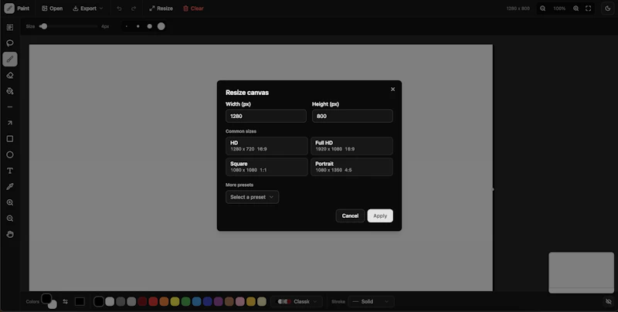Pick the black palette swatch
Image resolution: width=618 pixels, height=312 pixels.
click(x=99, y=301)
